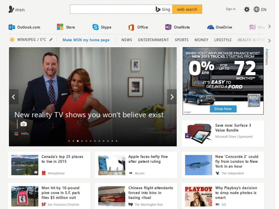Edit location with the pencil icon
279x209 pixels.
click(51, 39)
